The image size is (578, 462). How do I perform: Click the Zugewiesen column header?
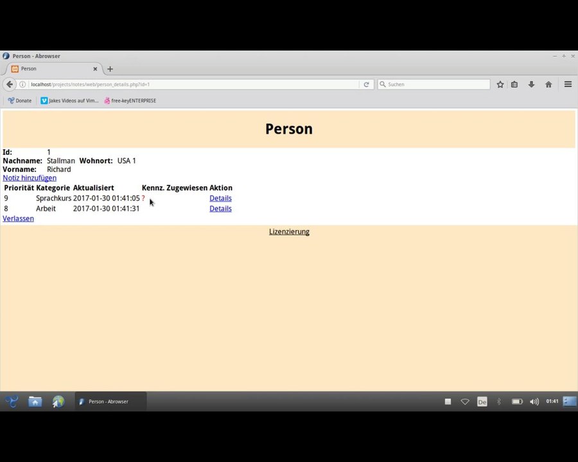click(187, 188)
